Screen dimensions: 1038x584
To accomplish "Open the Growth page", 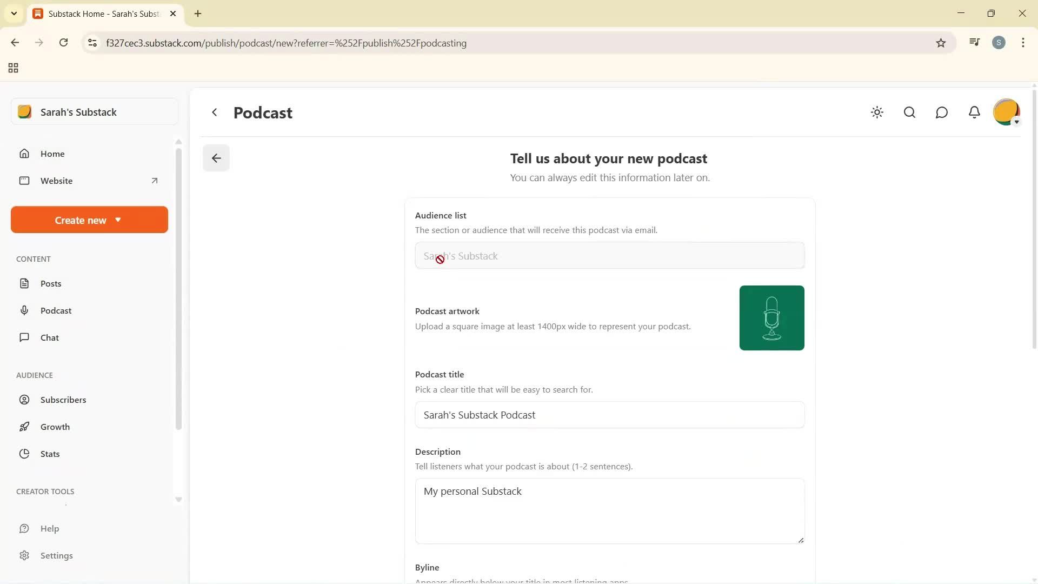I will click(x=55, y=427).
